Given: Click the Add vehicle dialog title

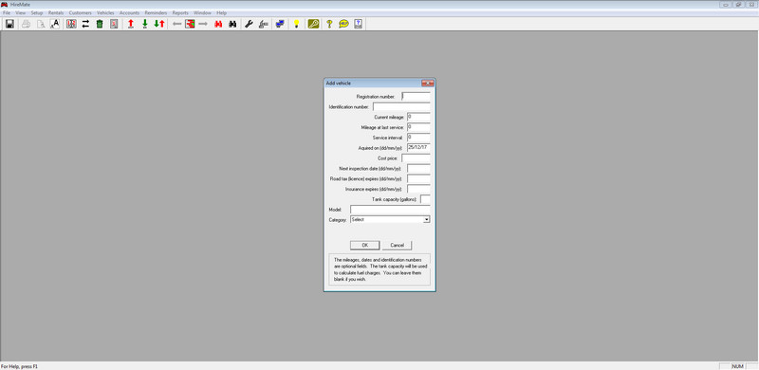Looking at the screenshot, I should point(339,83).
